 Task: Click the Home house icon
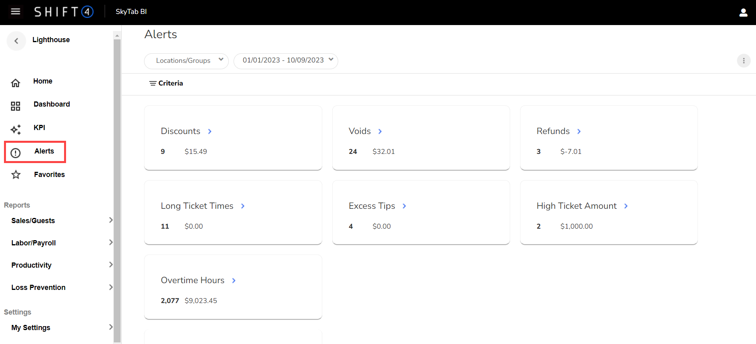point(16,83)
